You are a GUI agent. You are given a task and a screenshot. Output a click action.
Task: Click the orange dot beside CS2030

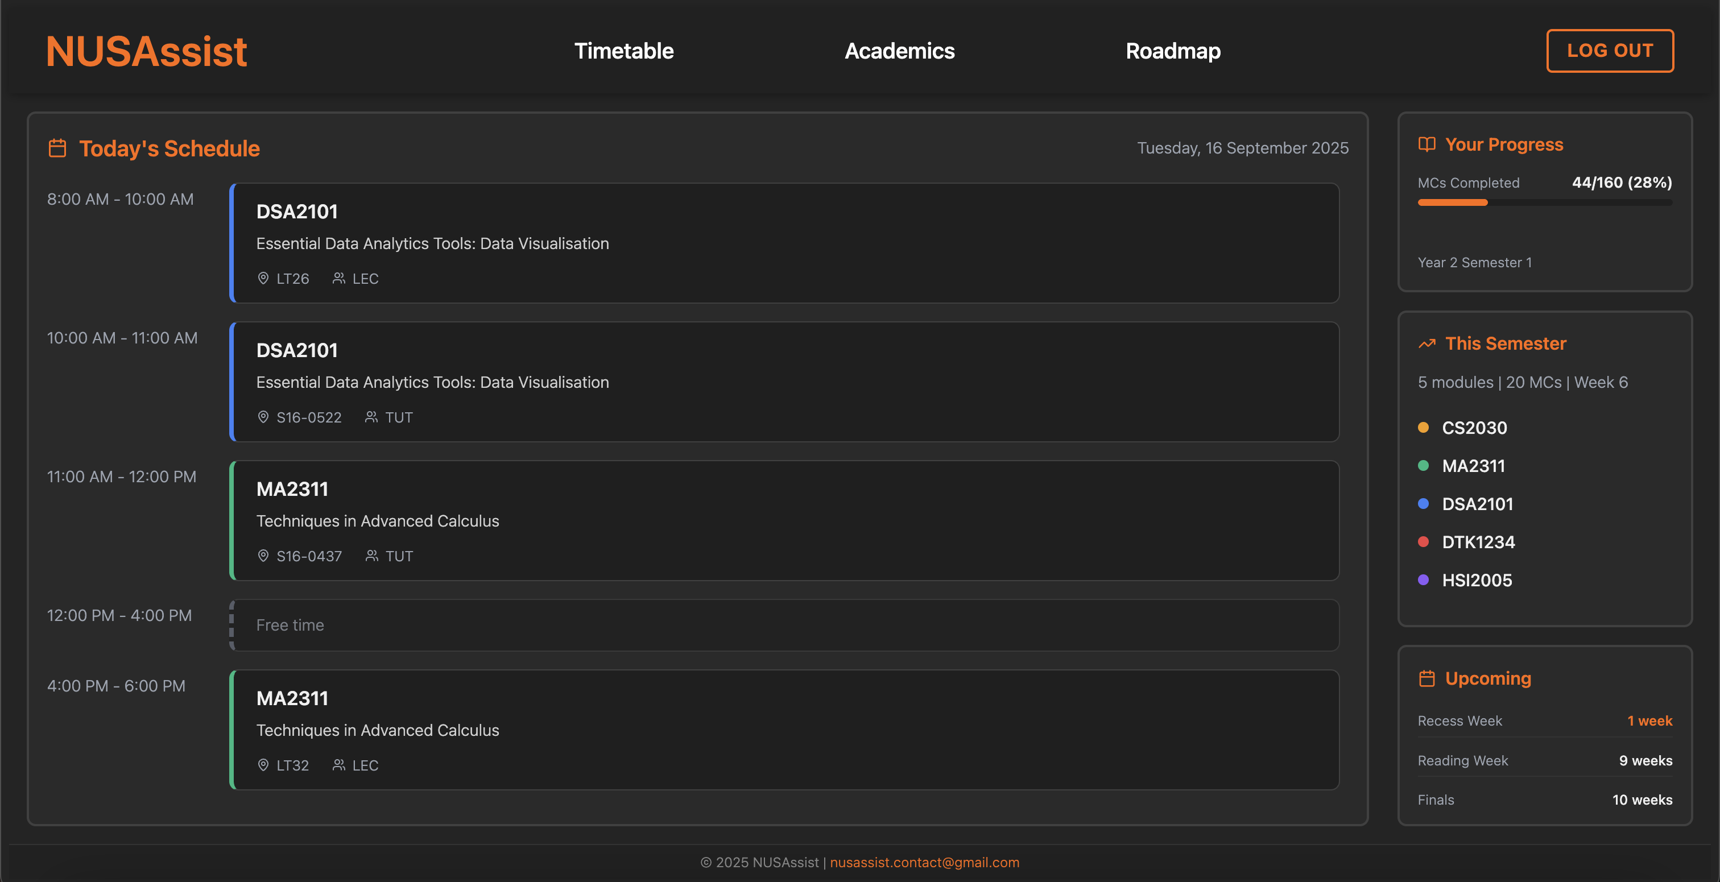pos(1423,427)
